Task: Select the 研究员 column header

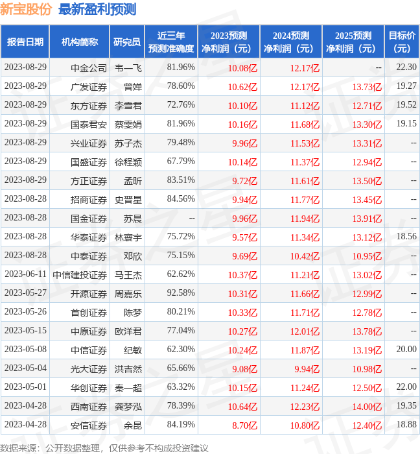Action: click(x=126, y=42)
